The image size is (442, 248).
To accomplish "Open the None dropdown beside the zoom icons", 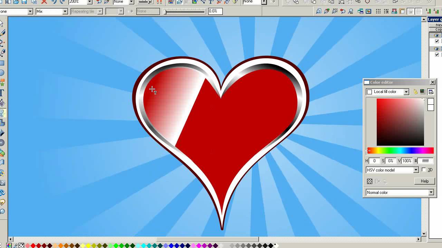I will click(x=131, y=2).
